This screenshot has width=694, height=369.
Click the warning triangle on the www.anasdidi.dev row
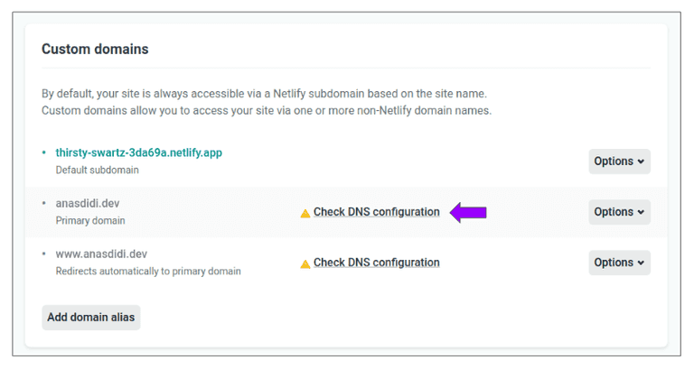point(305,264)
